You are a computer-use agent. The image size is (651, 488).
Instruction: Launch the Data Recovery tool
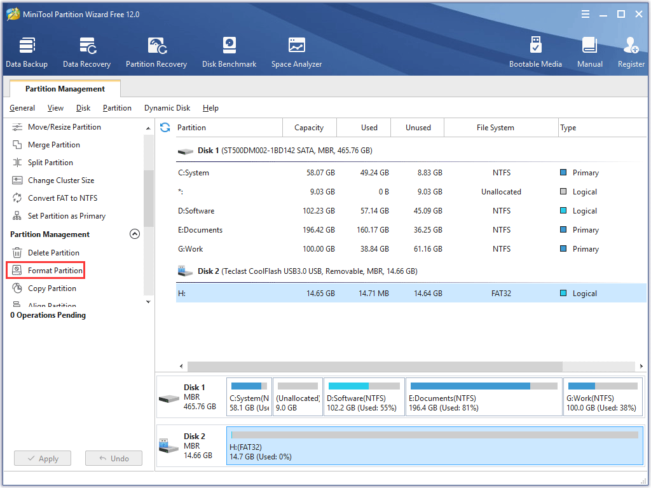click(x=86, y=52)
